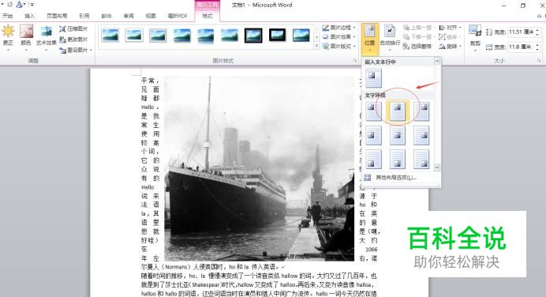Click 下移一层 (Send Backward)

[419, 36]
